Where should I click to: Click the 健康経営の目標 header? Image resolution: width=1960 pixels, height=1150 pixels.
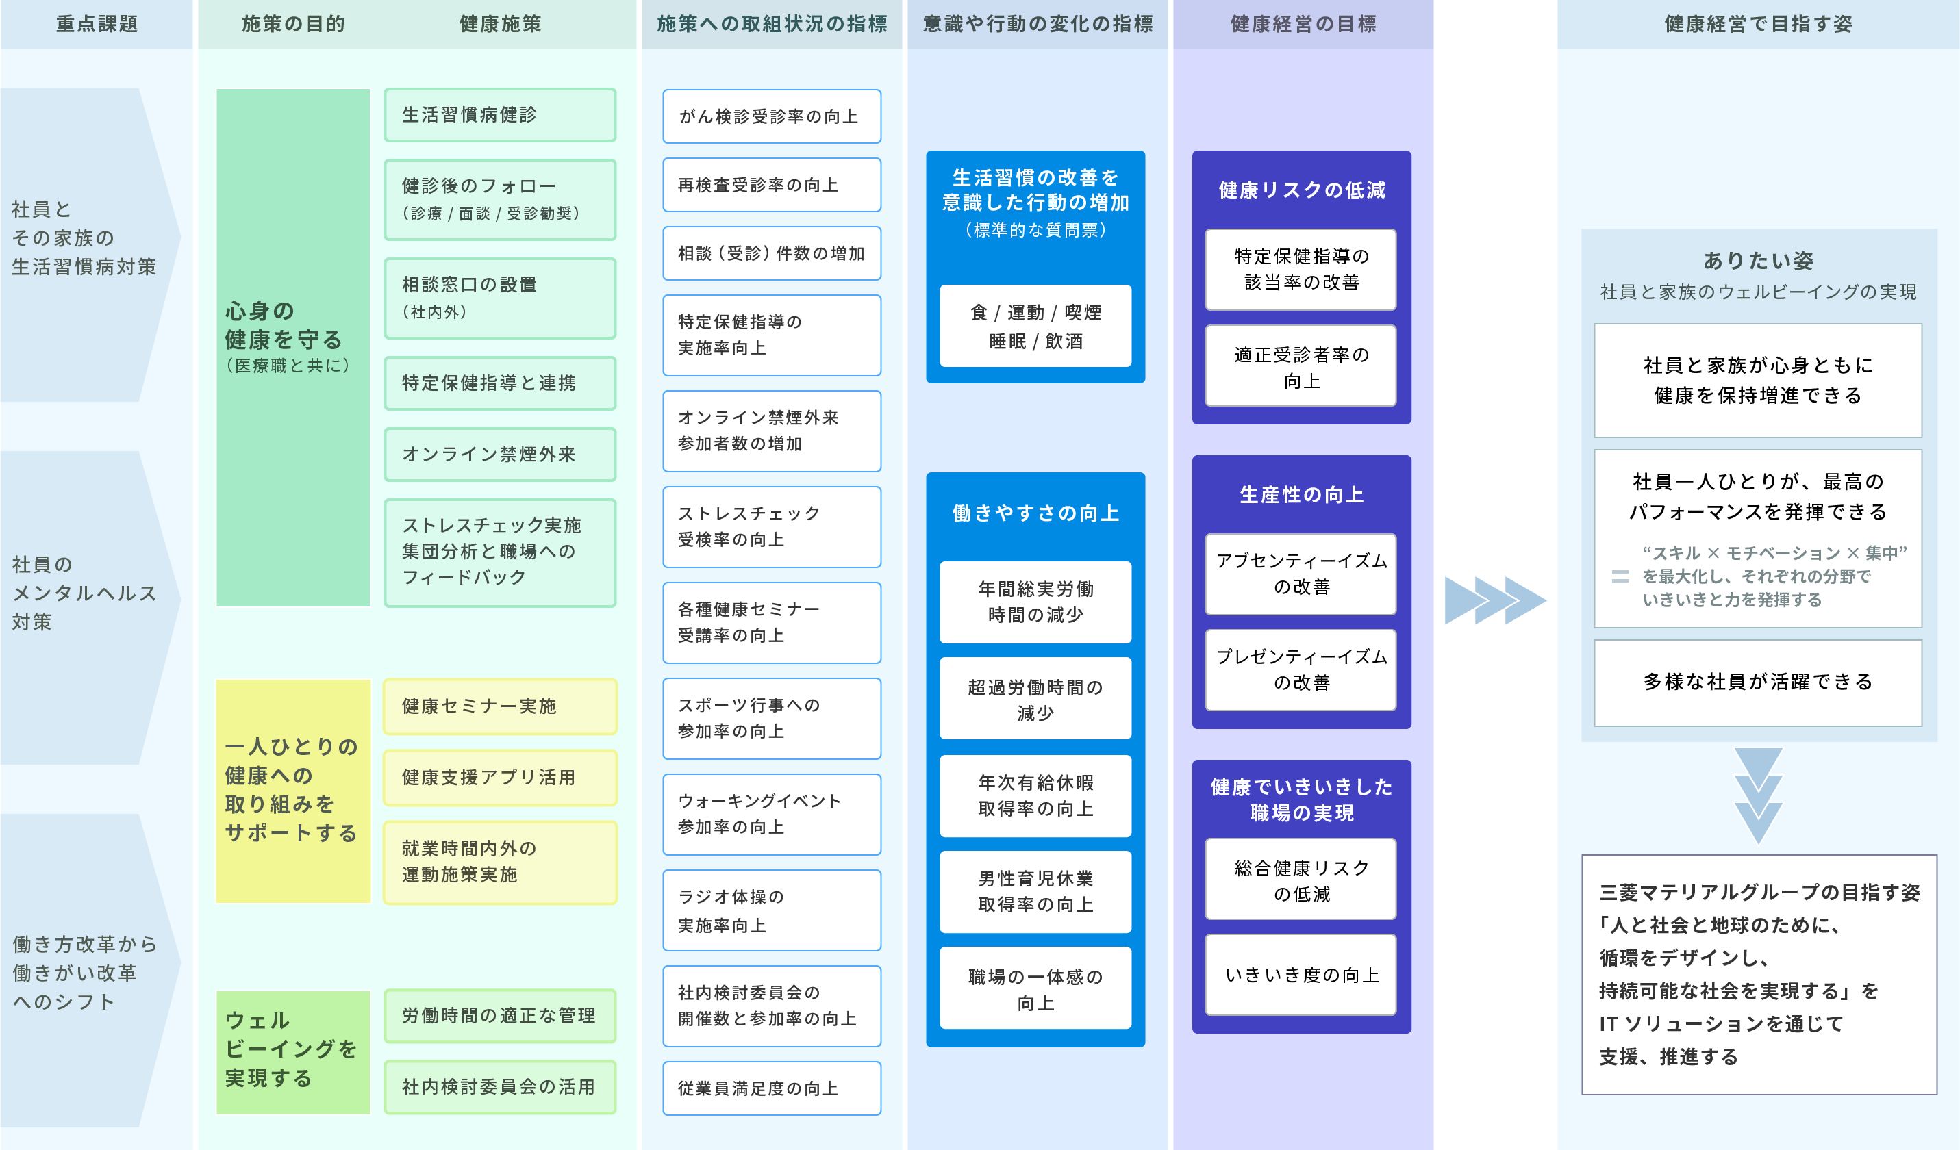coord(1303,24)
